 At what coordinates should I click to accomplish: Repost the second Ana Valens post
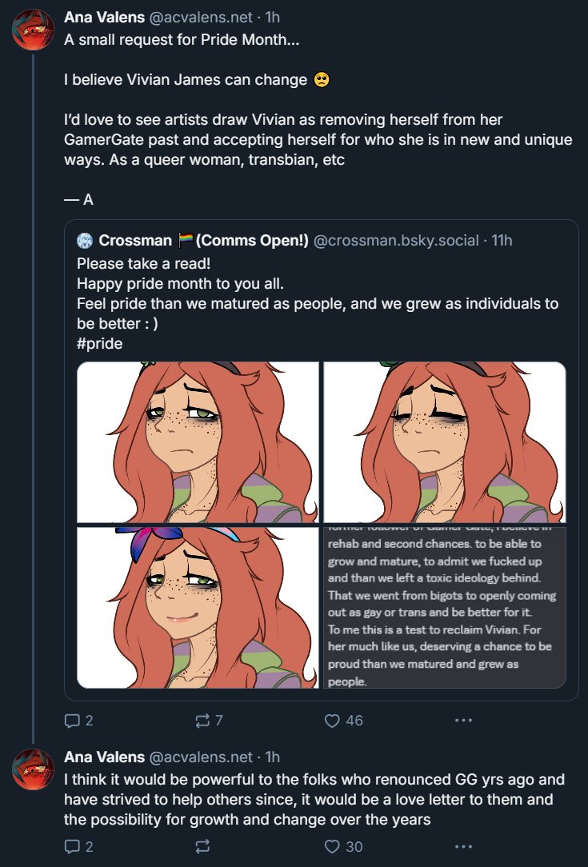[x=202, y=846]
